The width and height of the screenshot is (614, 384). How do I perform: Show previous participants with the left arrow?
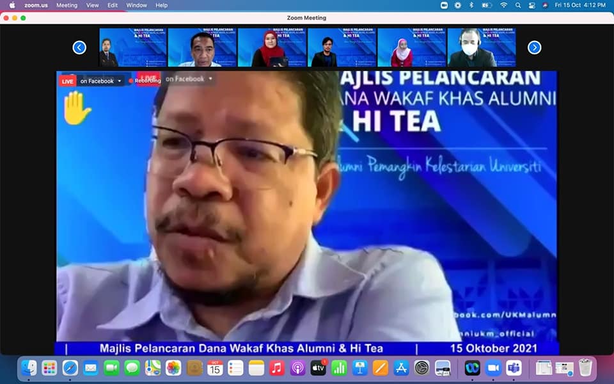[x=79, y=47]
